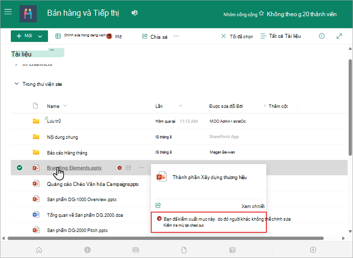Image resolution: width=353 pixels, height=258 pixels.
Task: Open the Name column sort dropdown
Action: coord(65,105)
